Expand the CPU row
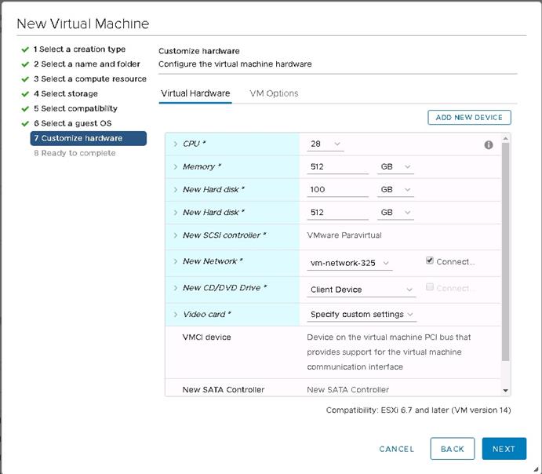This screenshot has height=474, width=542. point(175,144)
